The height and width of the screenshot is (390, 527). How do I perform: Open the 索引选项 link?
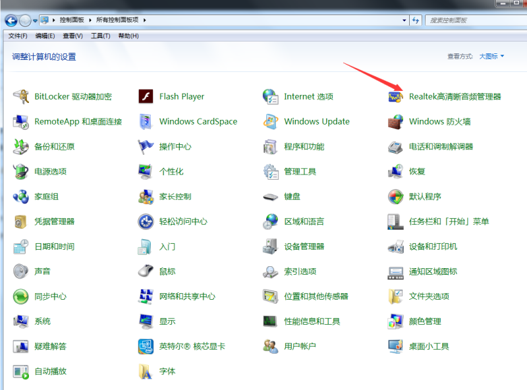(300, 271)
